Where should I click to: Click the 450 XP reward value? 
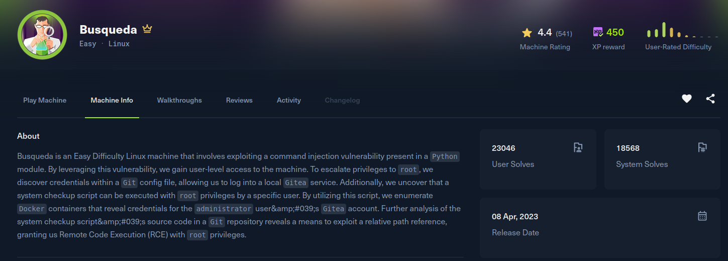[x=615, y=33]
